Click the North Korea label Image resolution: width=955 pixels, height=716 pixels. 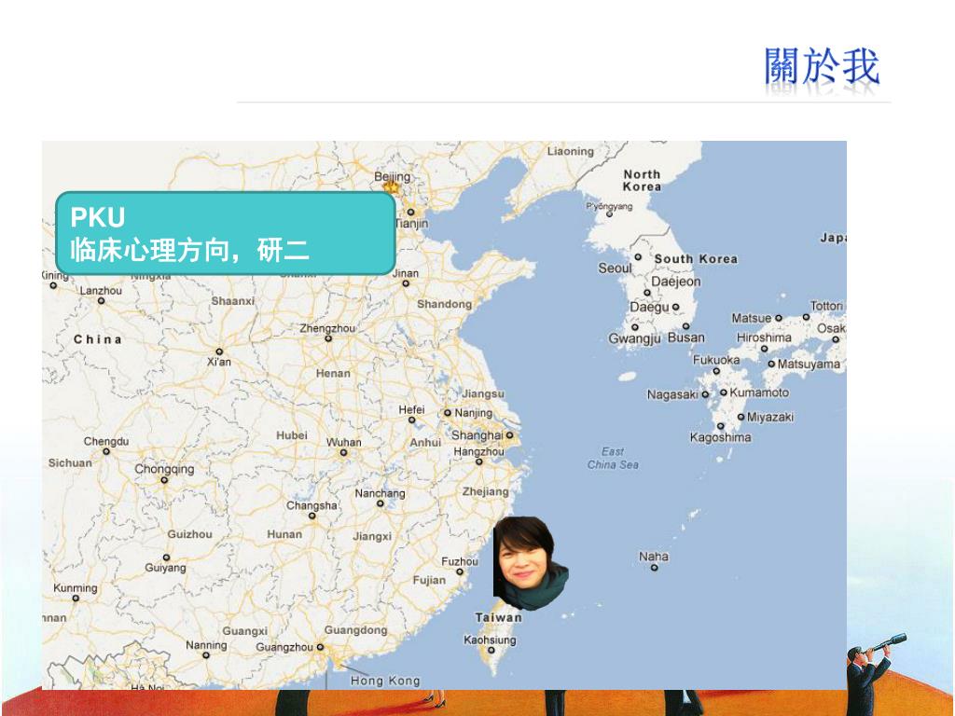[x=642, y=180]
